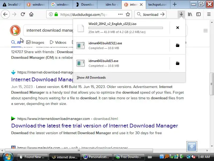Click the search bar magnifier icon
This screenshot has height=161, width=214.
click(139, 14)
